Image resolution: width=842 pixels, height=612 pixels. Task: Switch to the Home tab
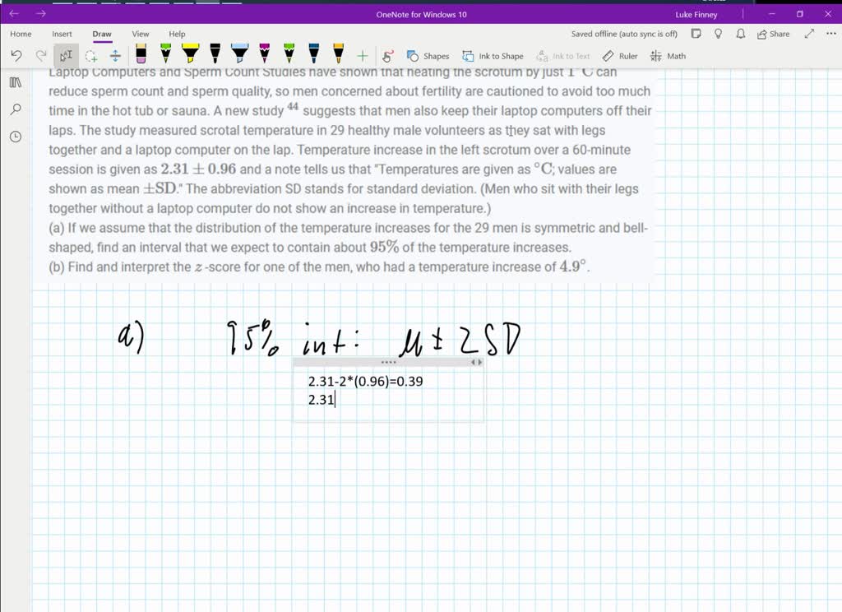[21, 34]
